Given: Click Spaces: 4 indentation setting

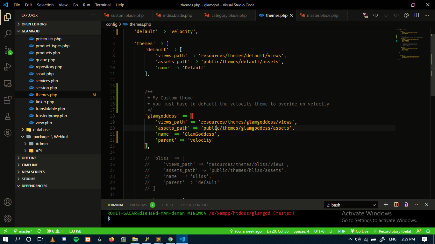Looking at the screenshot, I should [x=301, y=231].
